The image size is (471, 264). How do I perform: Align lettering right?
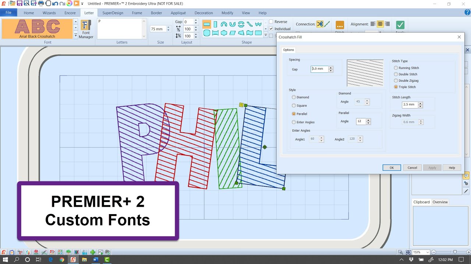[x=387, y=24]
